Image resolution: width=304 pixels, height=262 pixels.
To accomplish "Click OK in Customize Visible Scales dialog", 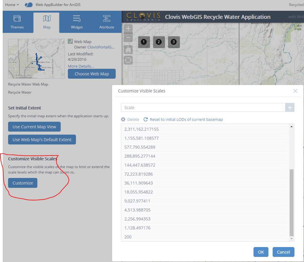I will coord(261,252).
